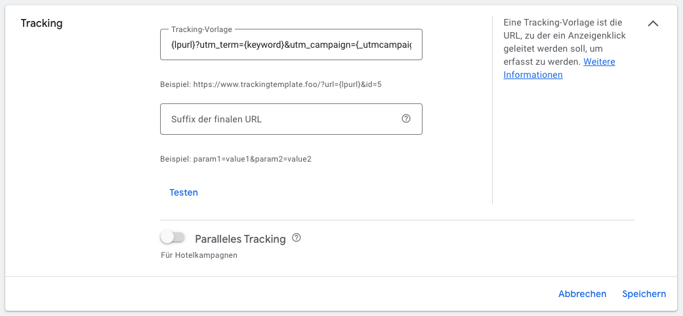The width and height of the screenshot is (683, 316).
Task: Click the Testen button
Action: pos(184,192)
